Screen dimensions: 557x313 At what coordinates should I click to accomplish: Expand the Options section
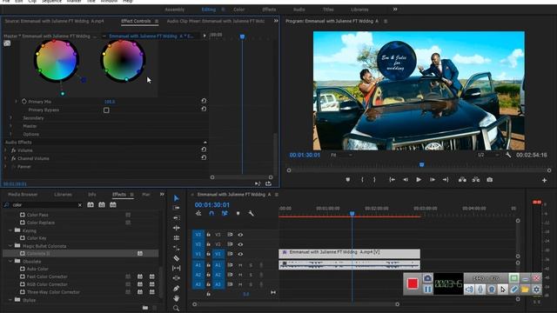[10, 134]
